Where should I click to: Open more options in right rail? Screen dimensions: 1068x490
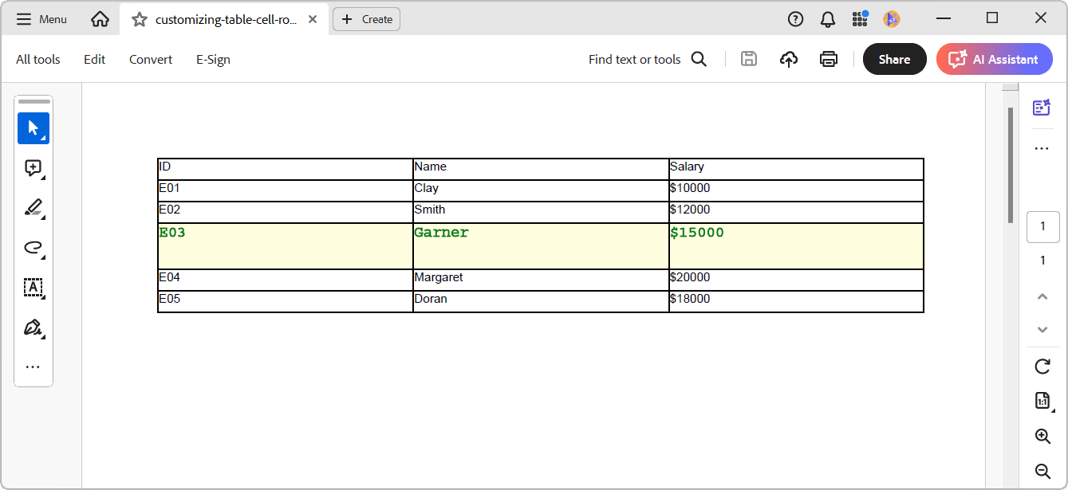(x=1042, y=148)
